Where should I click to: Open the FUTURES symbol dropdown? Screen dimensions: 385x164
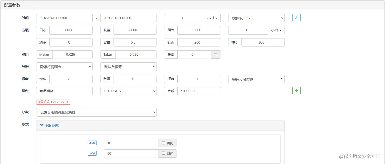coord(128,91)
